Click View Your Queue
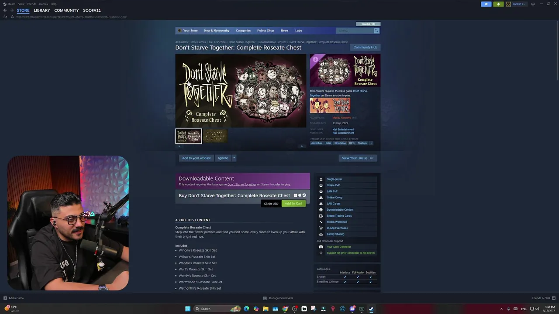The width and height of the screenshot is (559, 314). (x=358, y=158)
